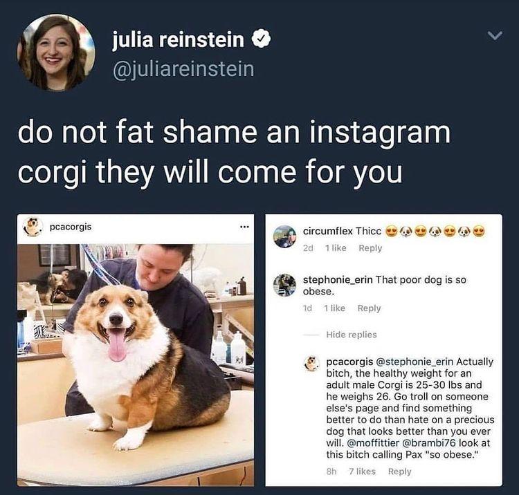Open circumflex username in the comments

328,231
